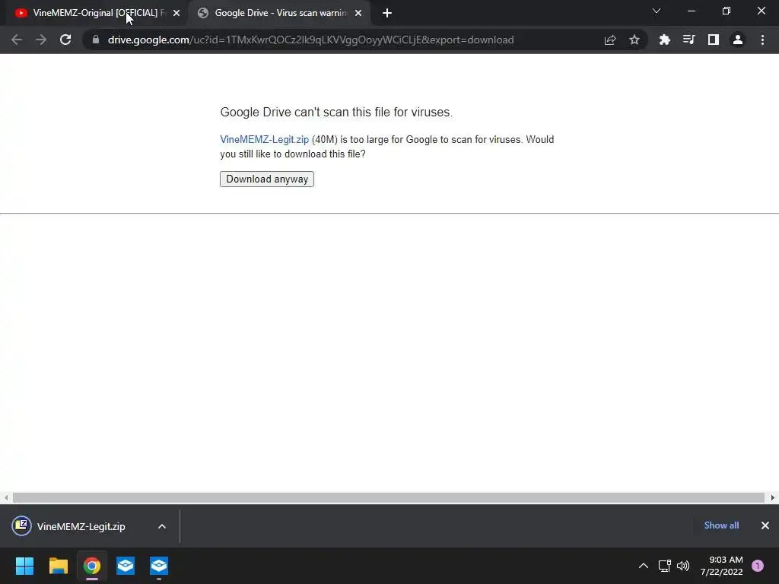Open the tab search dropdown chevron
This screenshot has width=779, height=584.
[x=657, y=11]
